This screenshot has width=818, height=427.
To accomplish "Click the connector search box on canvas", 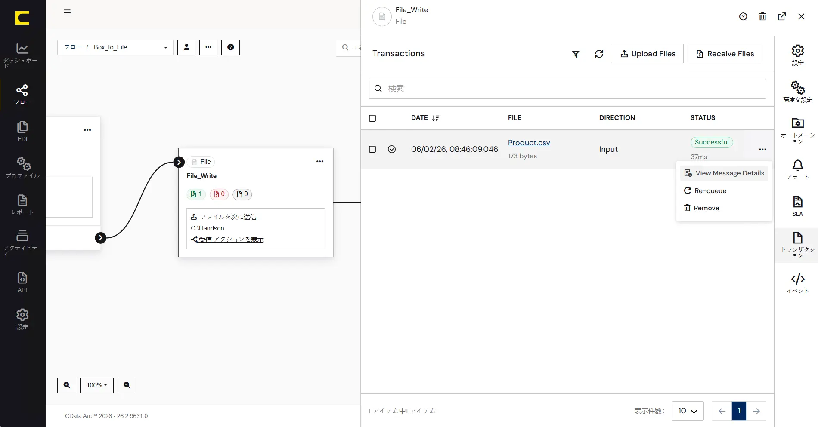I will pyautogui.click(x=348, y=48).
